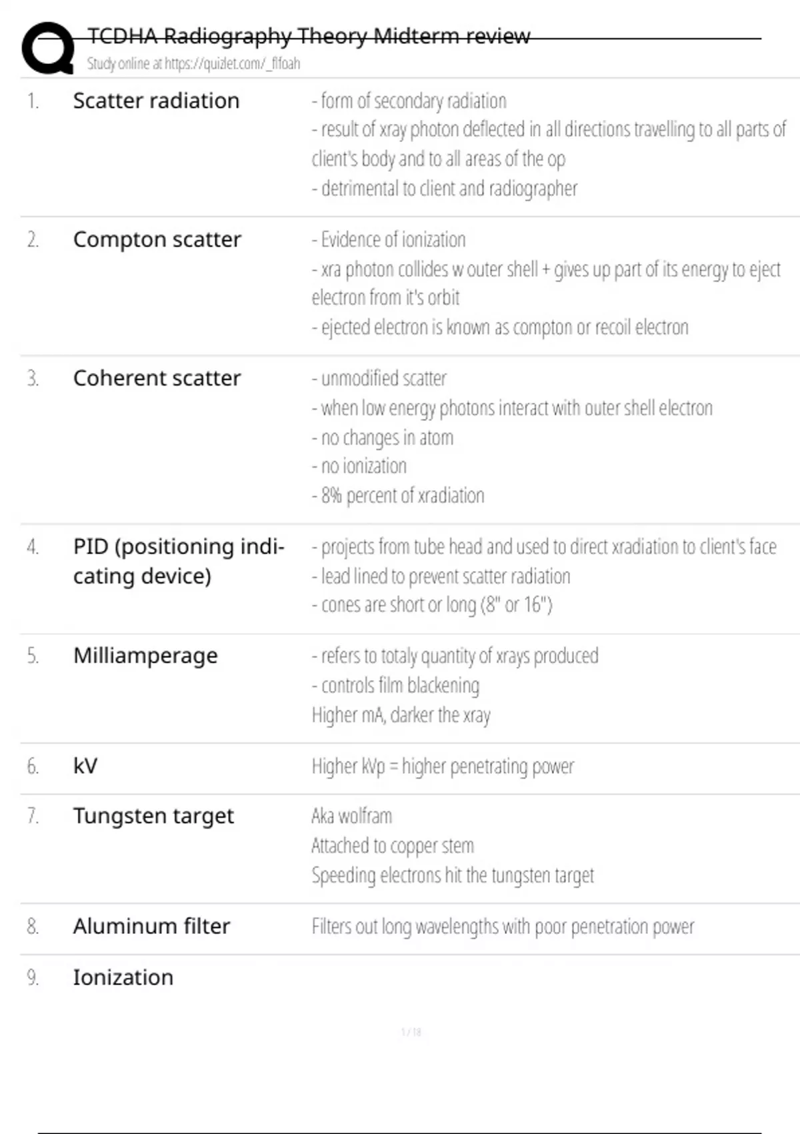Click the TCDHA Radiography Theory Midterm review title
Image resolution: width=800 pixels, height=1134 pixels.
tap(309, 36)
